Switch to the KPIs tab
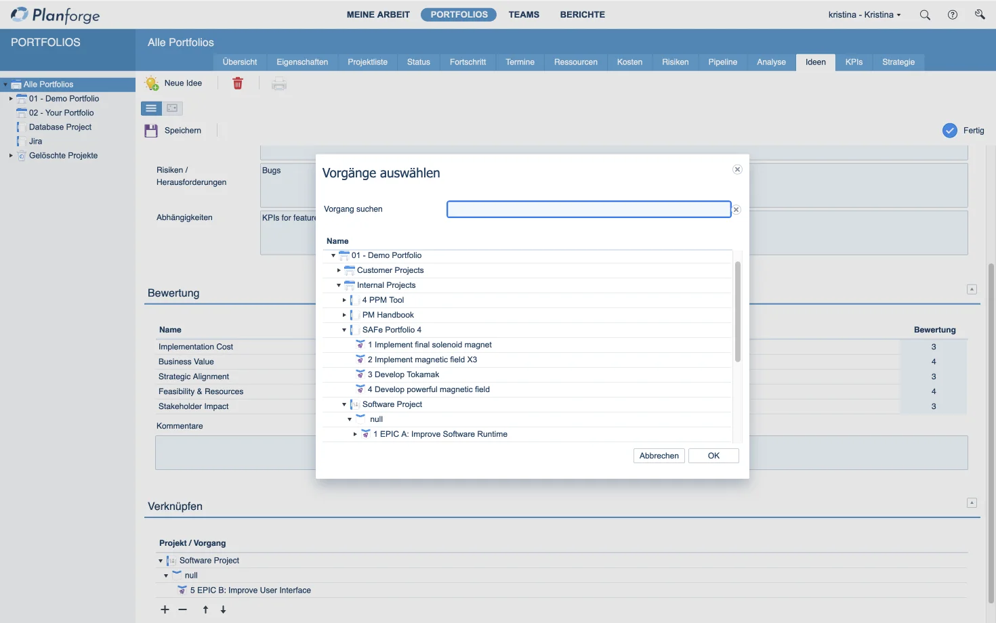This screenshot has width=996, height=623. pyautogui.click(x=854, y=62)
